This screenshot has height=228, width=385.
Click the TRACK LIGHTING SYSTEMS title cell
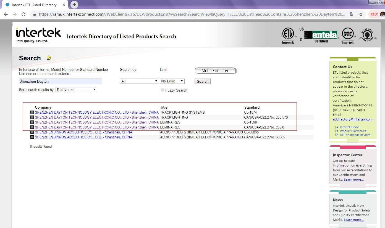point(182,112)
